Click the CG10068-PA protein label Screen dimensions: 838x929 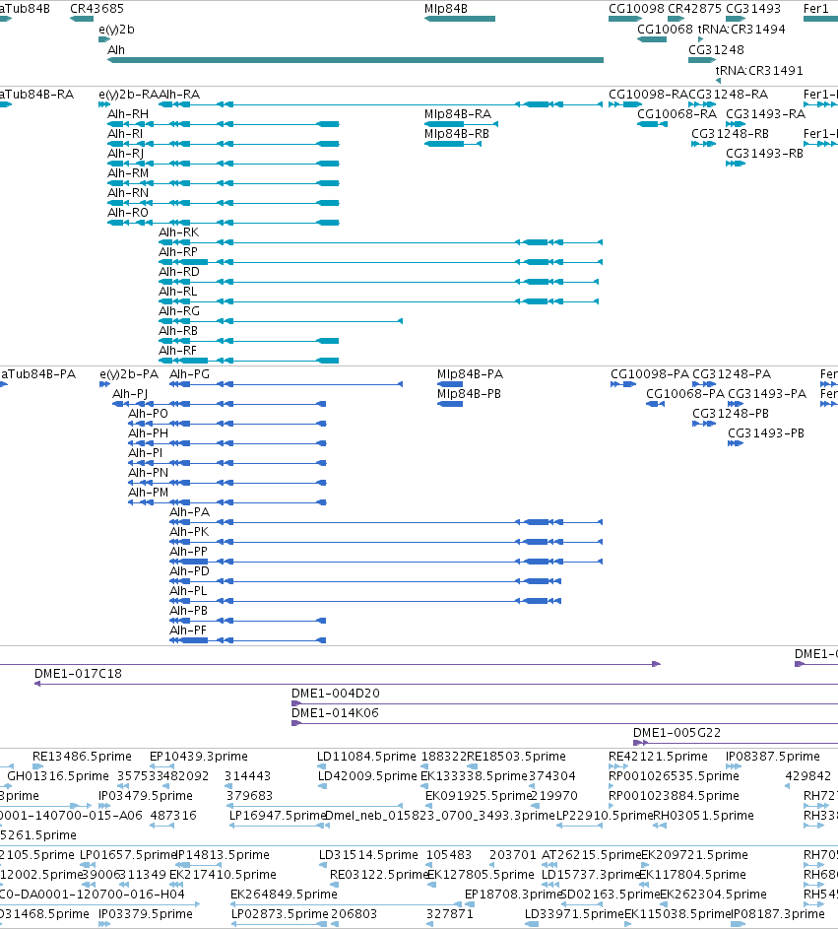pyautogui.click(x=685, y=393)
